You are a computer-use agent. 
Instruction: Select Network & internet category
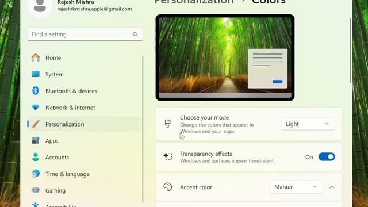coord(85,108)
